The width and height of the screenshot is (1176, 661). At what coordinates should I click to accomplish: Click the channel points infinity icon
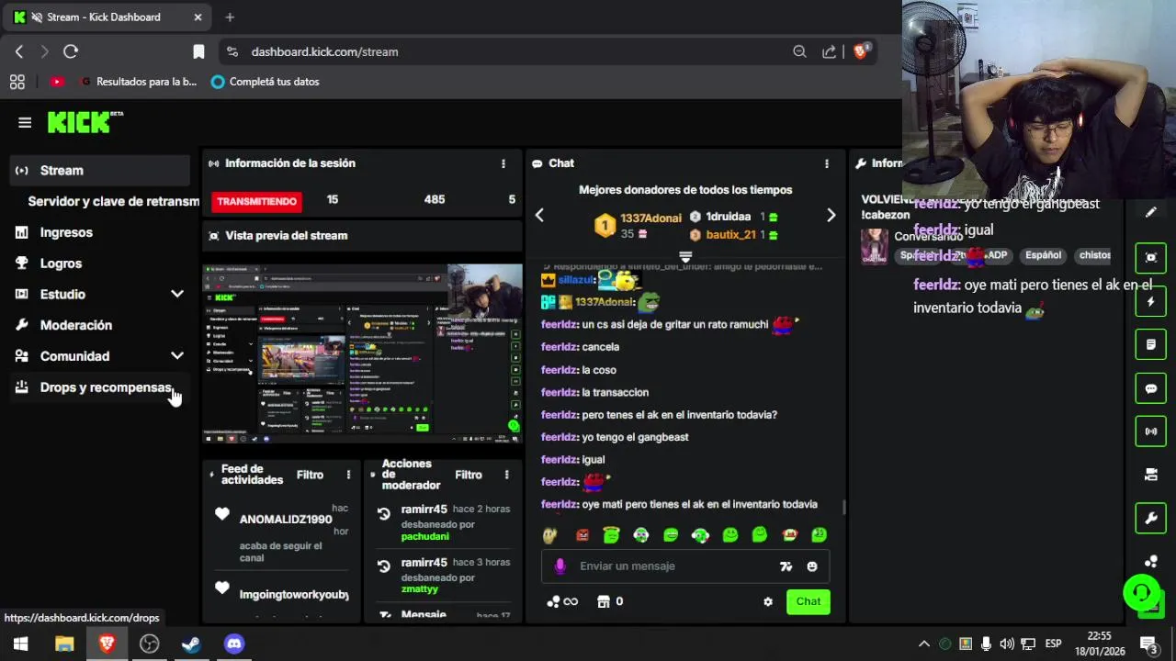point(562,601)
